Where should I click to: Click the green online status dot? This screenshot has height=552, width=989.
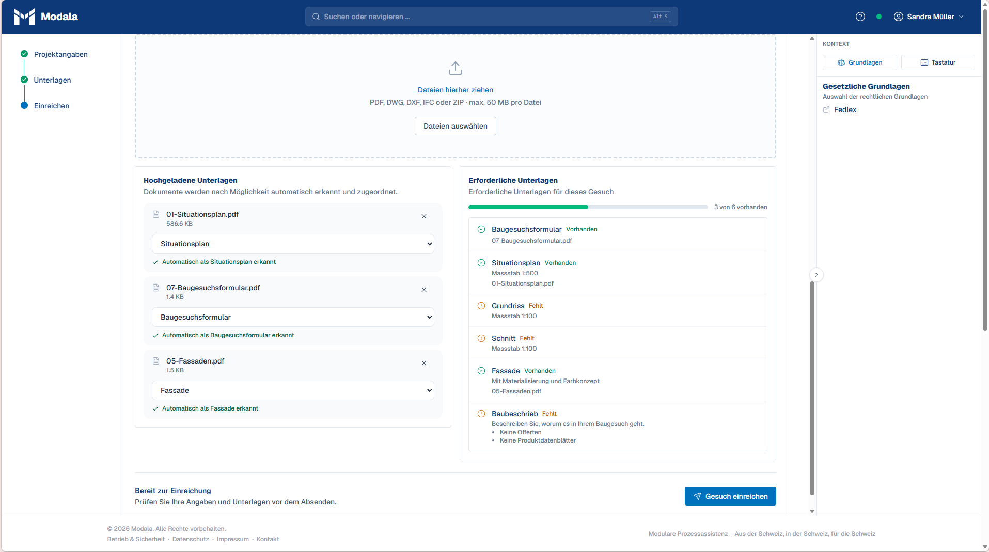coord(879,17)
